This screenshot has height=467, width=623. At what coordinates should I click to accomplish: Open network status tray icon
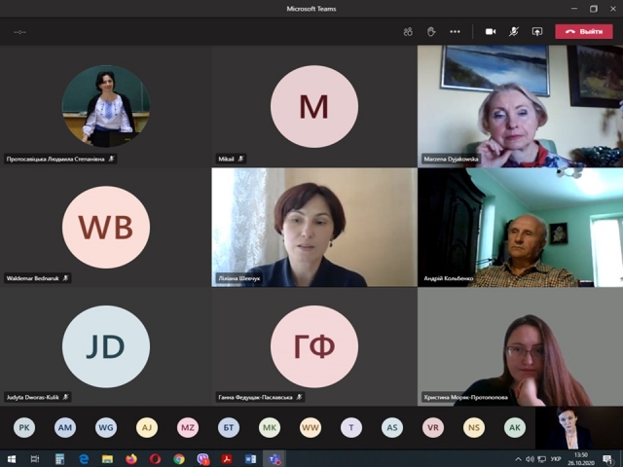tap(541, 459)
